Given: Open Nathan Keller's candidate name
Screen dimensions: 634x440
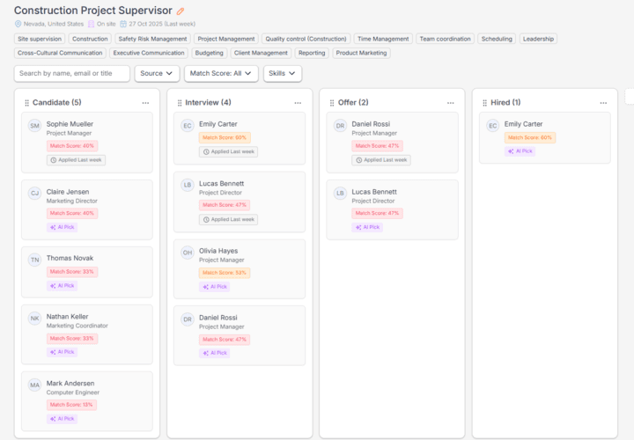Looking at the screenshot, I should tap(67, 317).
